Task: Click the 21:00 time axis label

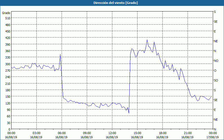Action: click(188, 133)
